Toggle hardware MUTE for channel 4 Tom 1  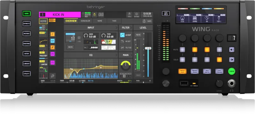tap(219, 50)
